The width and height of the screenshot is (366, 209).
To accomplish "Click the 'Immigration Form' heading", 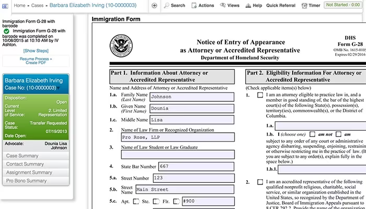I will coord(116,19).
